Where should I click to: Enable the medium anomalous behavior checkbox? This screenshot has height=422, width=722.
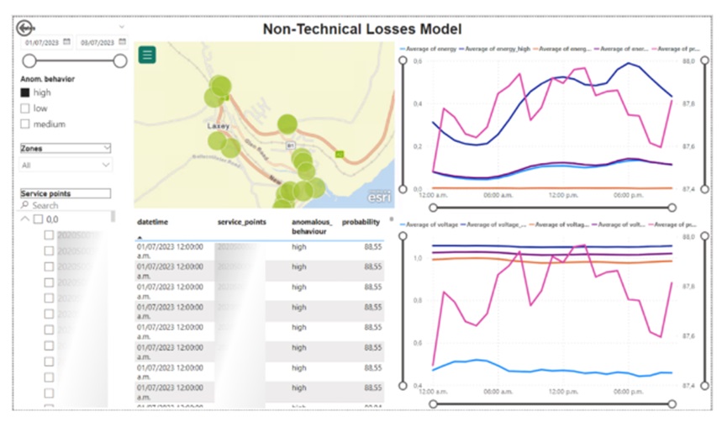(x=25, y=124)
